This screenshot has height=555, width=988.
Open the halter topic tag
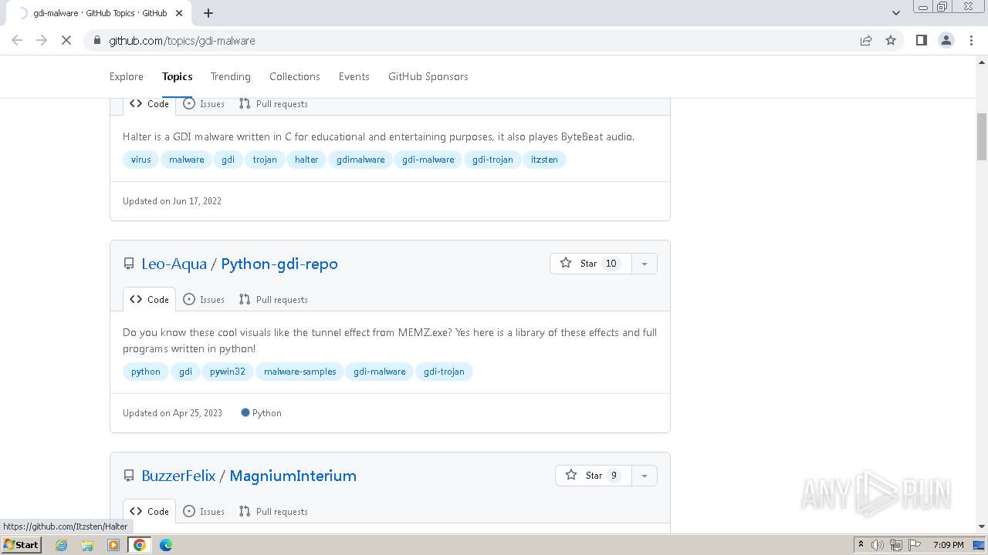pos(306,160)
